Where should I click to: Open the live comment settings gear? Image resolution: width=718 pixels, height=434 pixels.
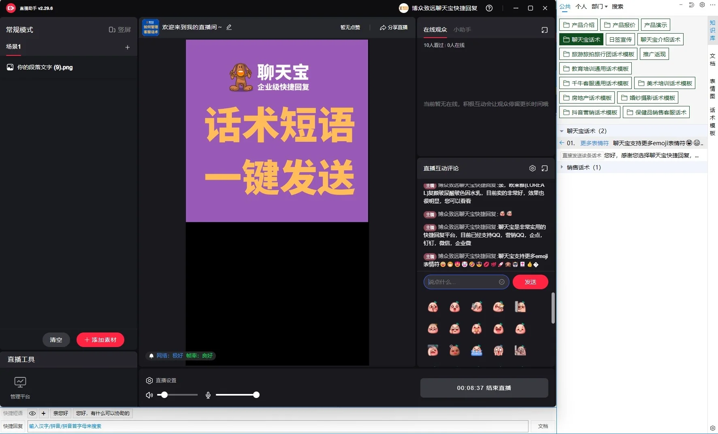click(x=533, y=168)
